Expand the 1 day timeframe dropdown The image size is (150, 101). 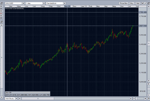(44, 3)
